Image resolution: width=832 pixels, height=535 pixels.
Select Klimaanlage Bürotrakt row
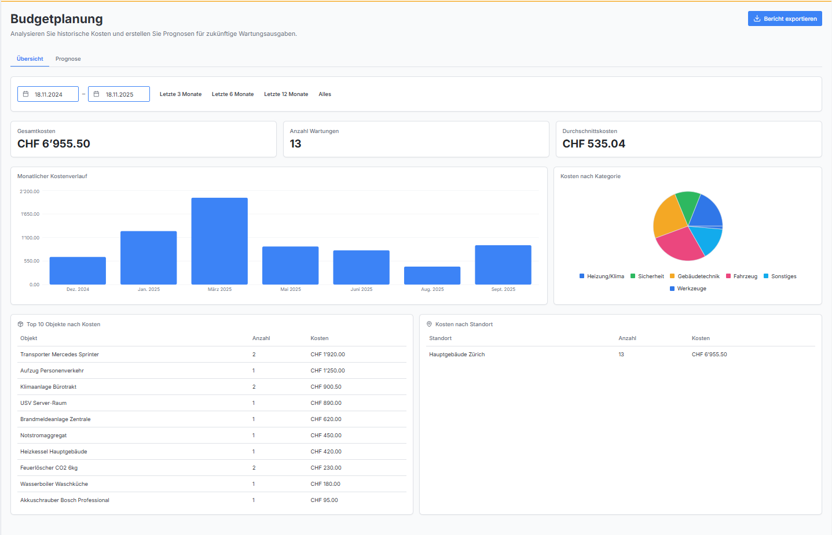[212, 387]
